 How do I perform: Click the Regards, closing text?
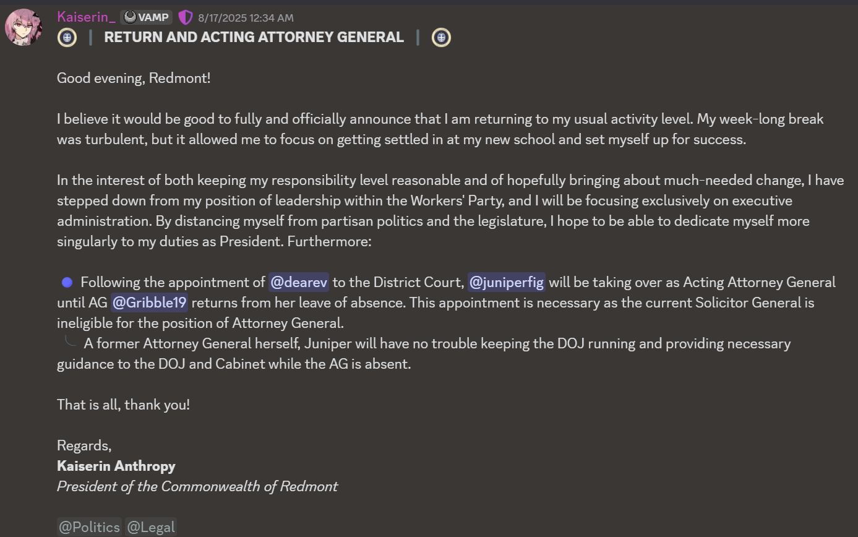point(84,446)
